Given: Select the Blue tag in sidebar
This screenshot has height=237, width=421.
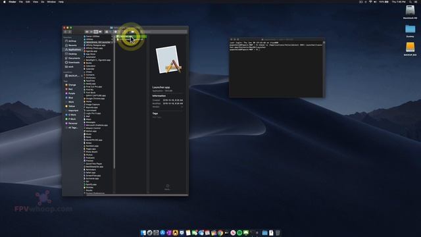Looking at the screenshot, I should (x=70, y=98).
